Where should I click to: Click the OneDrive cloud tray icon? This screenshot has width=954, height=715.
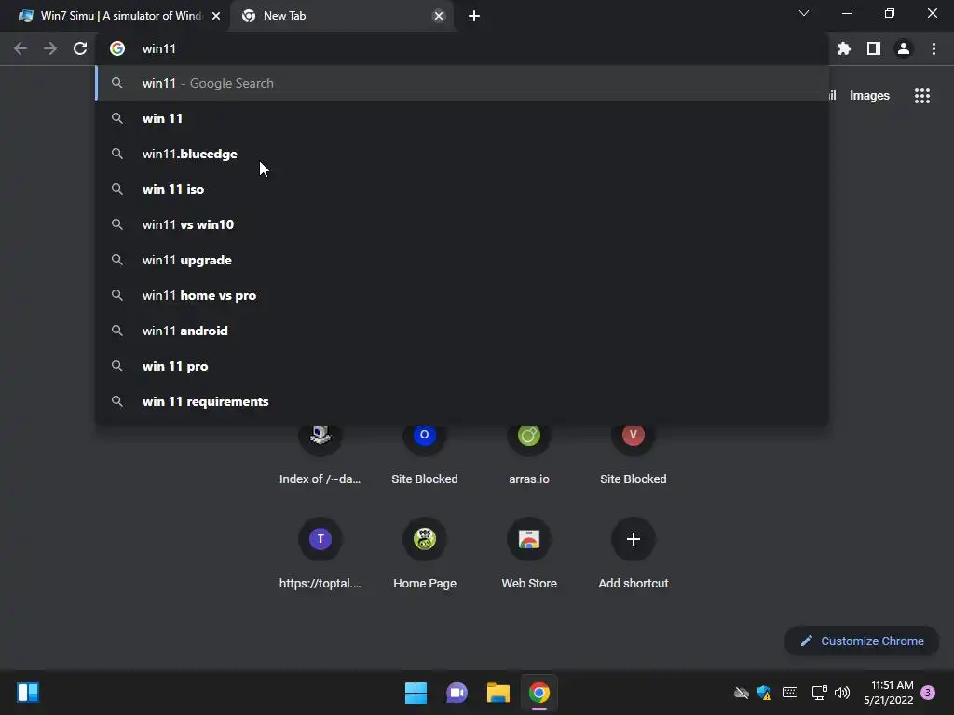tap(741, 693)
